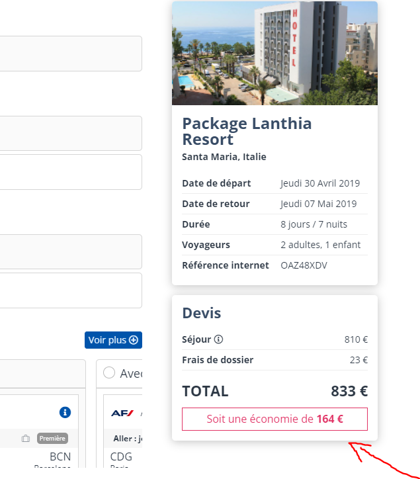The height and width of the screenshot is (479, 420).
Task: Click the Première class badge
Action: click(52, 438)
